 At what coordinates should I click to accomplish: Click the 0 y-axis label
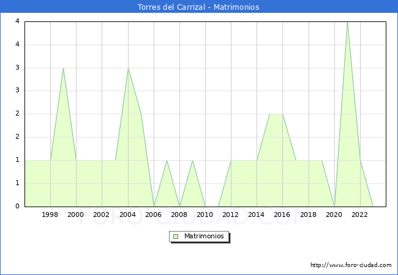17,206
